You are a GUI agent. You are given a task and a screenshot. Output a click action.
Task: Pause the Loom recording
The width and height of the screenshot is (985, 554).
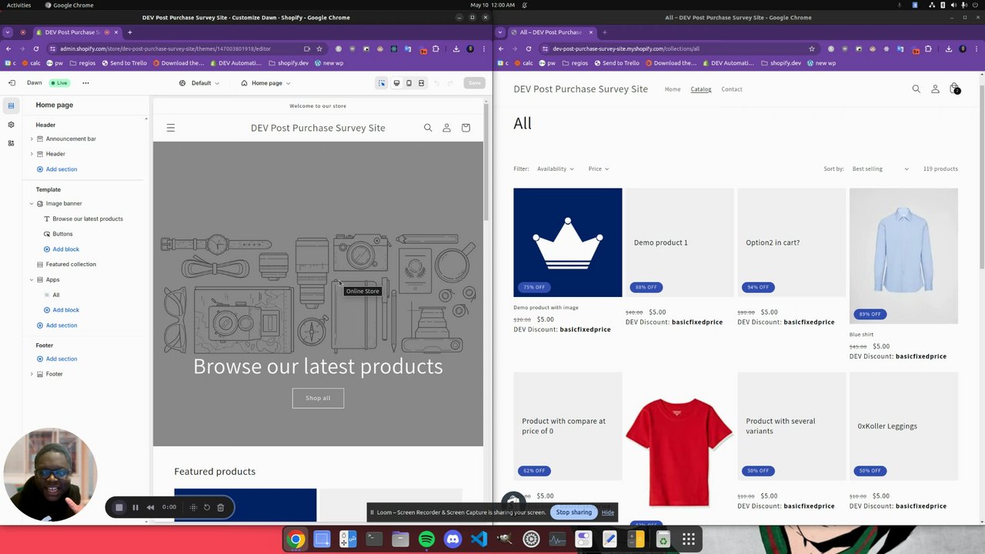point(135,507)
